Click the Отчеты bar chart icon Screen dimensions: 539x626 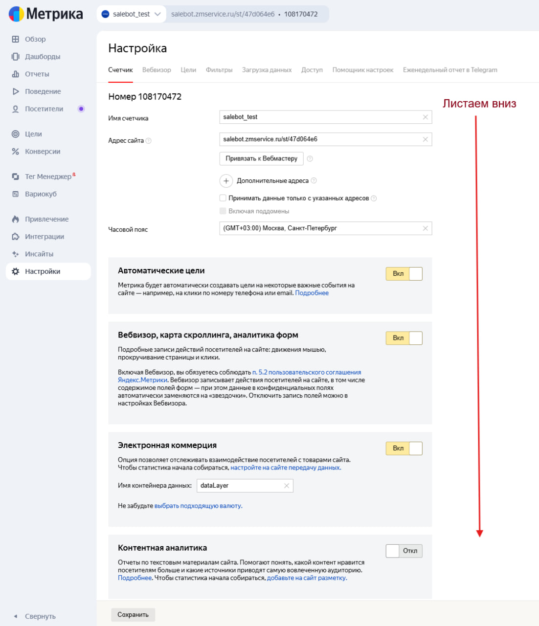16,74
